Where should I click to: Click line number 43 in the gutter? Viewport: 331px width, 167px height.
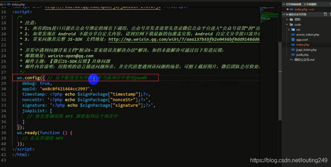(4, 160)
